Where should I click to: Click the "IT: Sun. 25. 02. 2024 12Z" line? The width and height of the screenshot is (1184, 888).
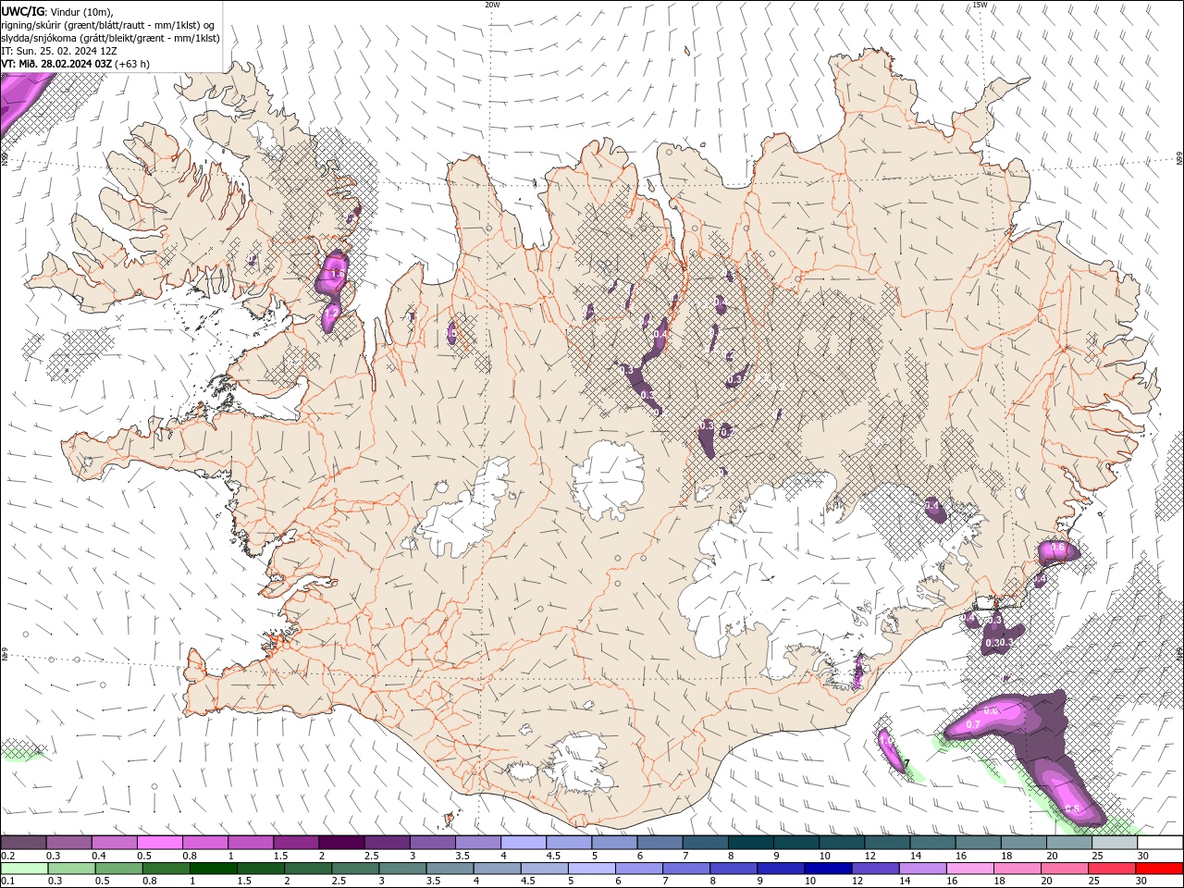pos(59,51)
